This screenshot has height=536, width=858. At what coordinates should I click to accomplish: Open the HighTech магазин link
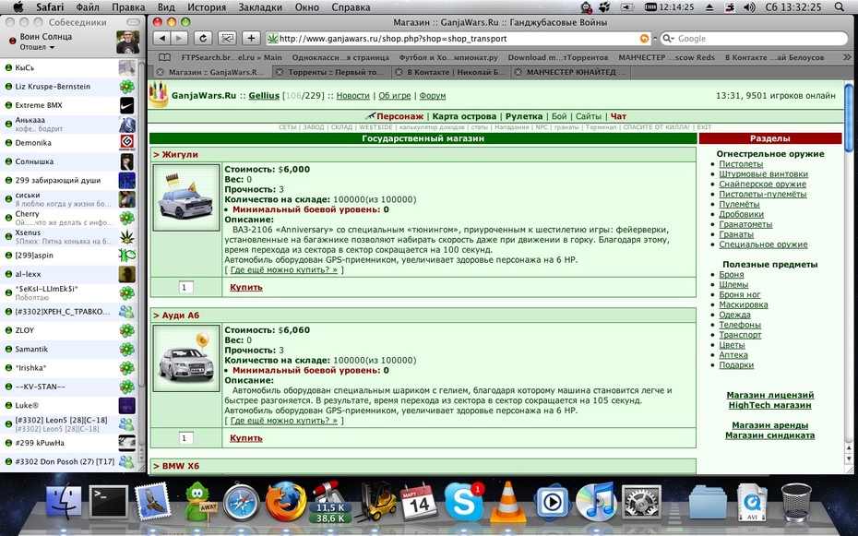coord(769,405)
